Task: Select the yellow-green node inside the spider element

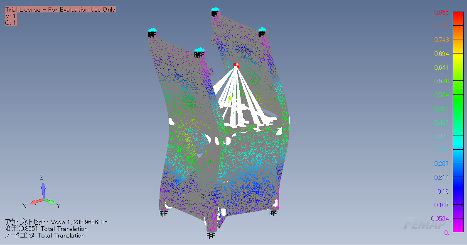Action: 230,99
